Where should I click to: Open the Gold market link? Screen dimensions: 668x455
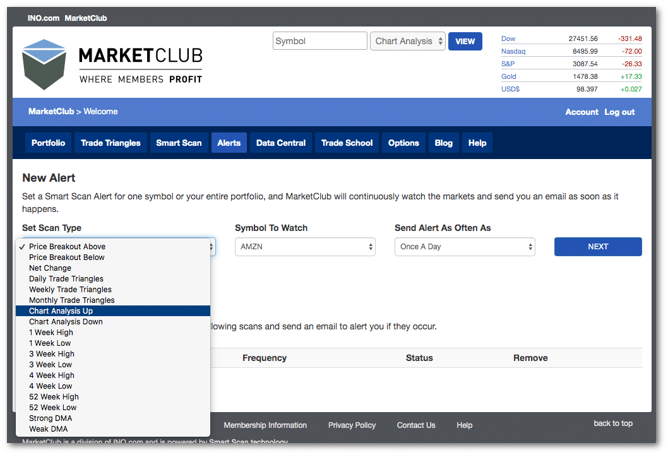click(x=509, y=76)
